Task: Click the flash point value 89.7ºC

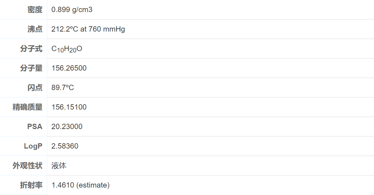Action: pyautogui.click(x=63, y=88)
